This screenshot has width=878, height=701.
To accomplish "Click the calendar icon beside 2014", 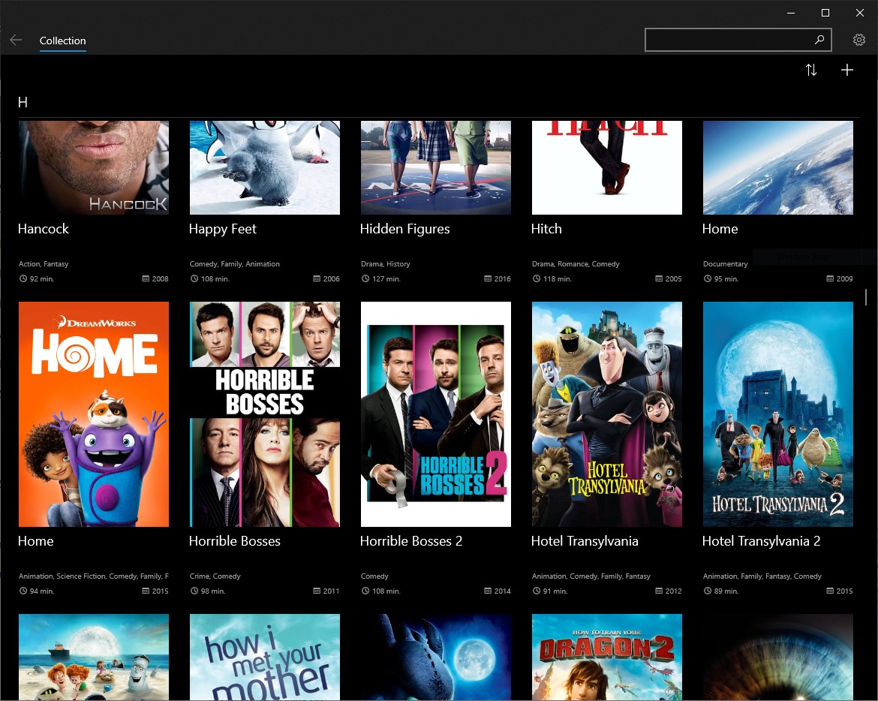I will point(488,591).
